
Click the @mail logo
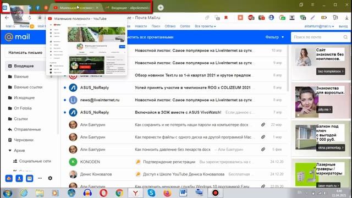[17, 37]
